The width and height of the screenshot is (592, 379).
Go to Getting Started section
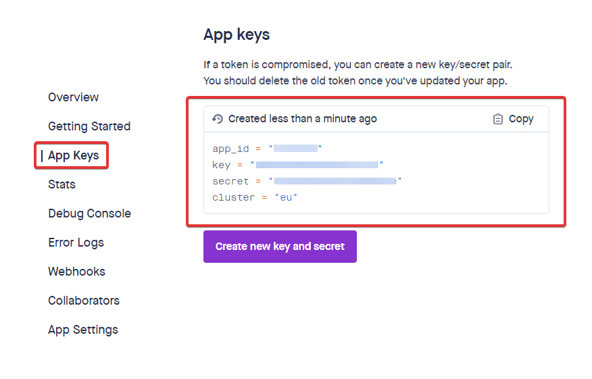coord(89,126)
